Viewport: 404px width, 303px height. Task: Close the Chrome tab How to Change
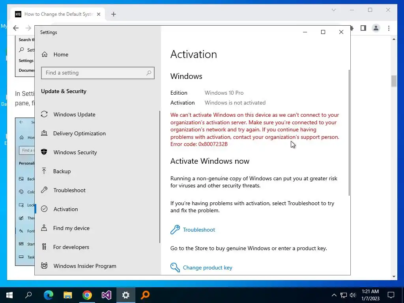tap(98, 14)
